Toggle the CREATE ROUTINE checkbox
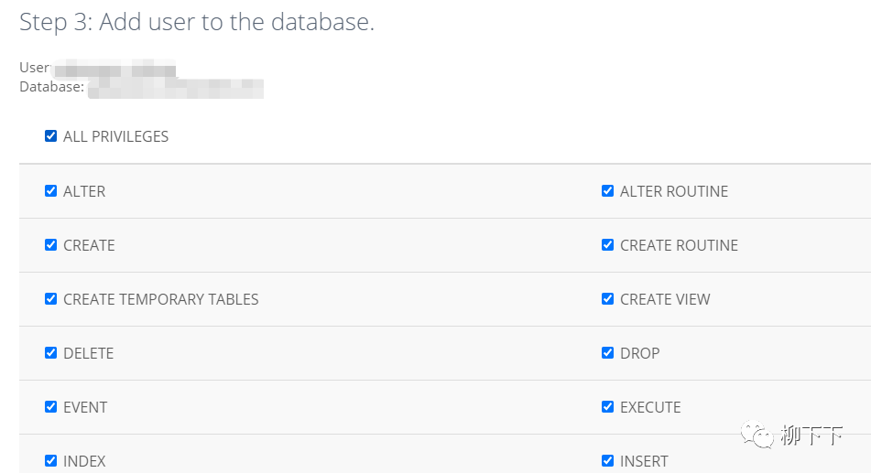Screen dimensions: 871x473 tap(607, 245)
